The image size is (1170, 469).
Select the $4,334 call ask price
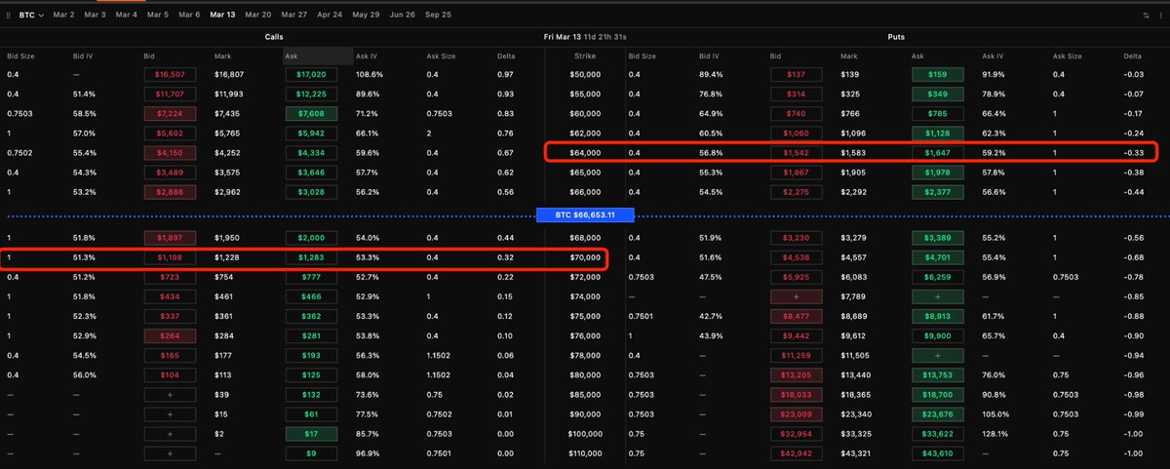click(x=311, y=152)
